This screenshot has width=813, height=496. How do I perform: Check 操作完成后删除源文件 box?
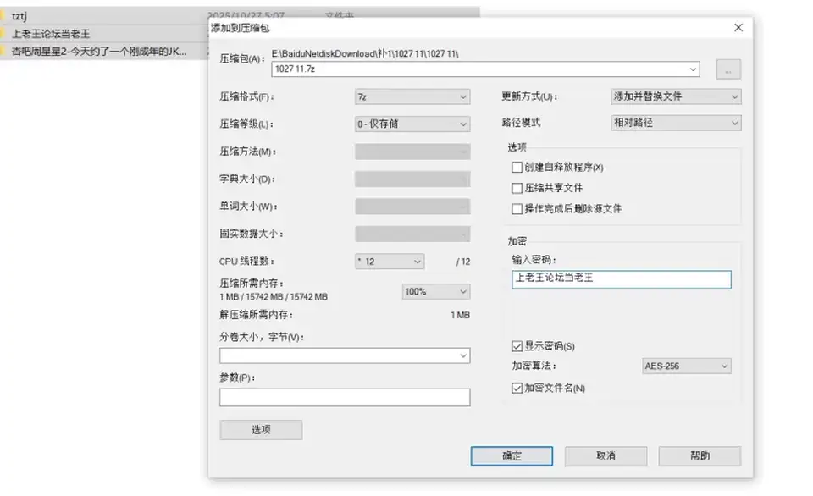click(517, 209)
